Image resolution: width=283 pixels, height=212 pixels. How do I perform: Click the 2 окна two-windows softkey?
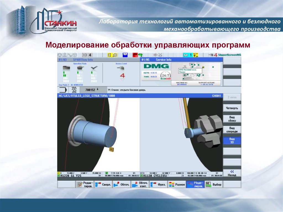point(232,97)
